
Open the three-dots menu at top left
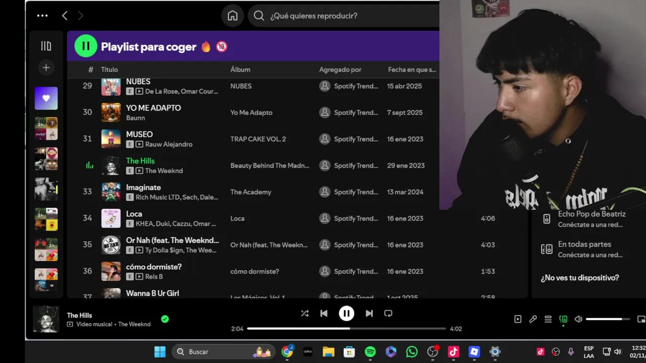click(42, 16)
